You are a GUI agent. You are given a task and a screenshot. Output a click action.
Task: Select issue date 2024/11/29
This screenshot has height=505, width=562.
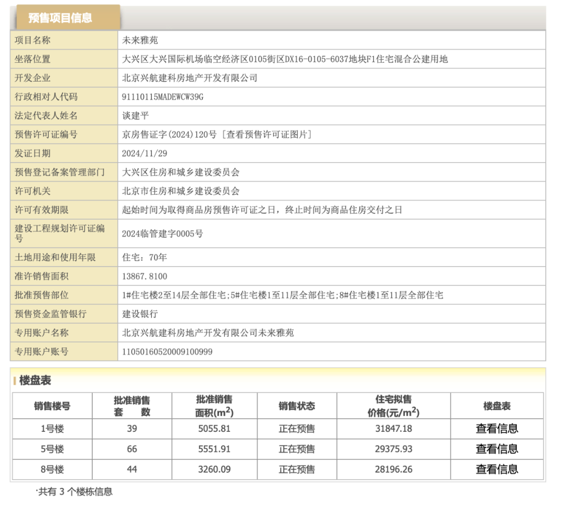[x=145, y=154]
